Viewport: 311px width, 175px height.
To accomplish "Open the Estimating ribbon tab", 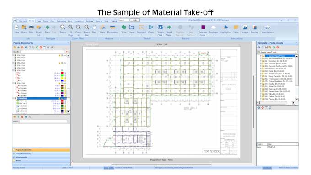I will coord(61,21).
